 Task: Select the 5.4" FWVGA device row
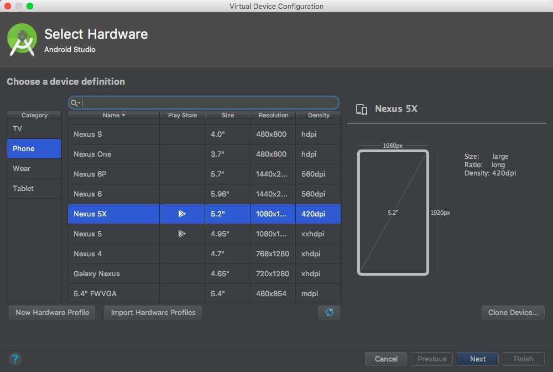point(204,293)
